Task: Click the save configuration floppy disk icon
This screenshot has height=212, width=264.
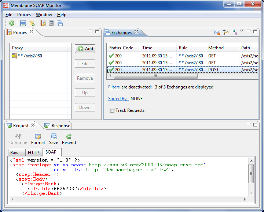Action: (x=23, y=23)
